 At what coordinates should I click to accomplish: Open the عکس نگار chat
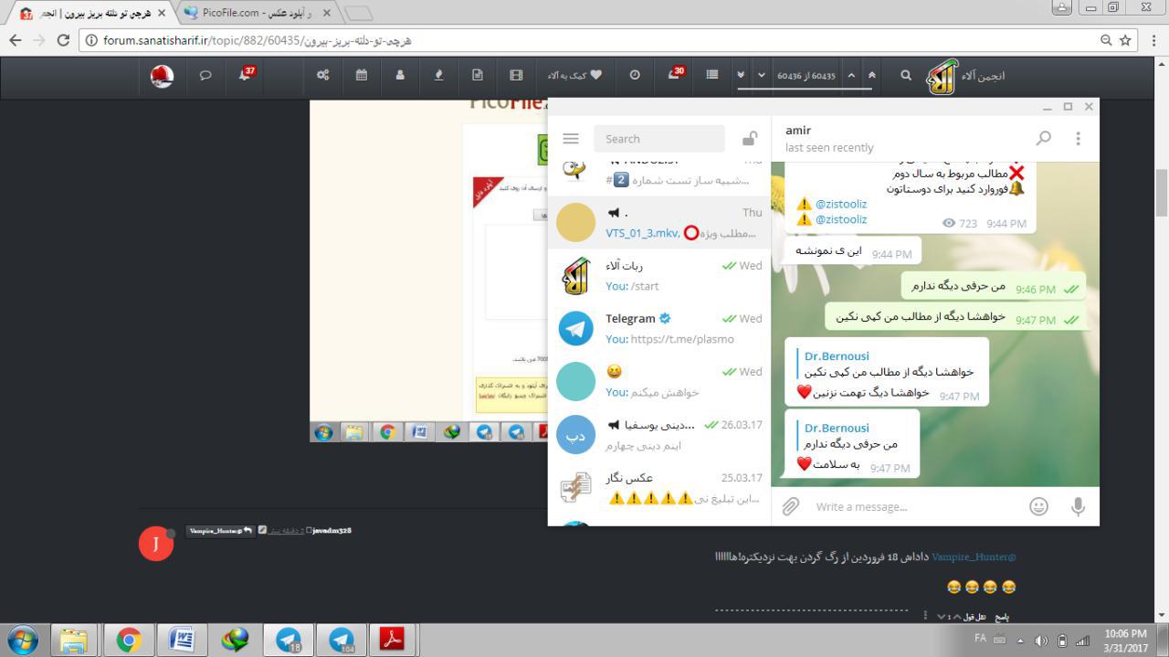(x=659, y=488)
